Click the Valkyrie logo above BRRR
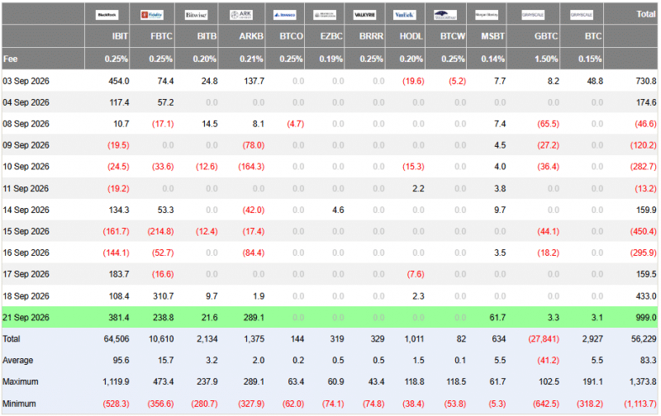 click(364, 15)
